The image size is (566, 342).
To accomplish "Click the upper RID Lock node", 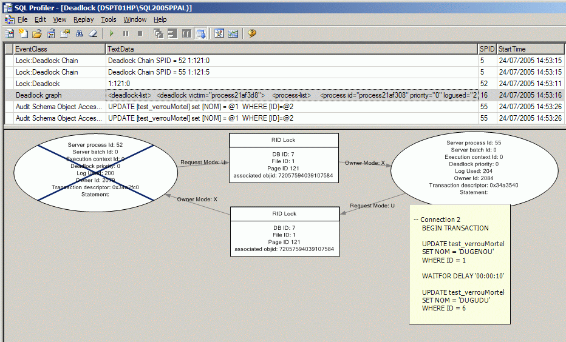I will (284, 158).
